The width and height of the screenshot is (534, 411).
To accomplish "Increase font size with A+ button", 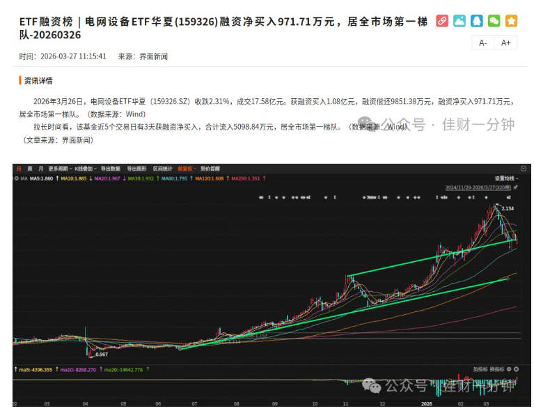I will [x=505, y=43].
